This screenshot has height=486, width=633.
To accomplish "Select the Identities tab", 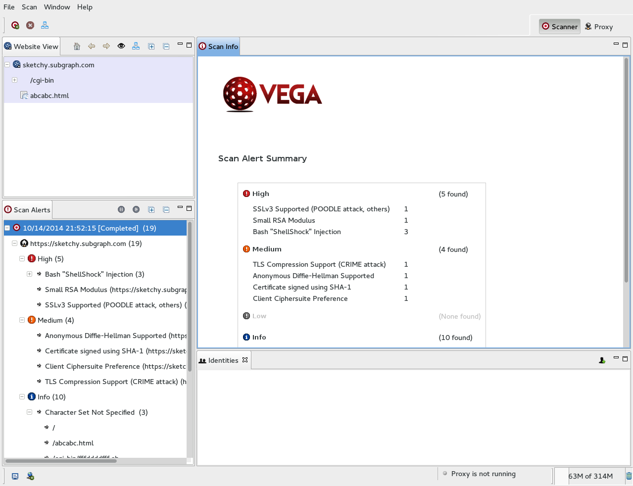I will click(224, 360).
